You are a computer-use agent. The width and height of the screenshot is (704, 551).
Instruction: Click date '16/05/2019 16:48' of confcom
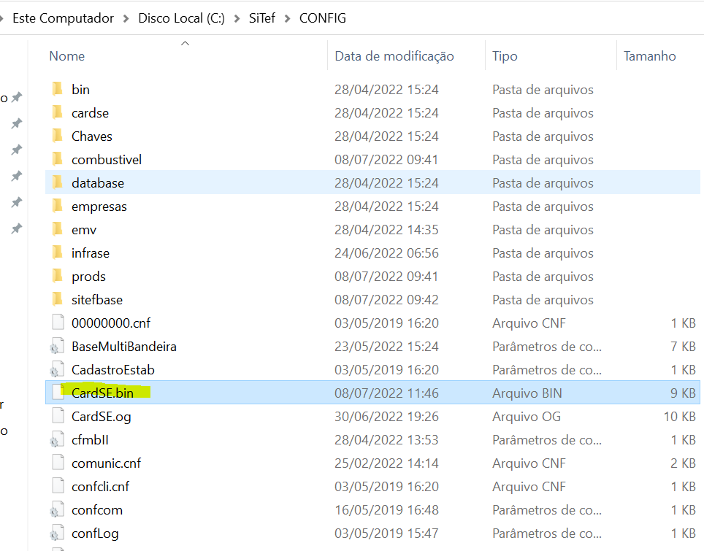(x=386, y=509)
